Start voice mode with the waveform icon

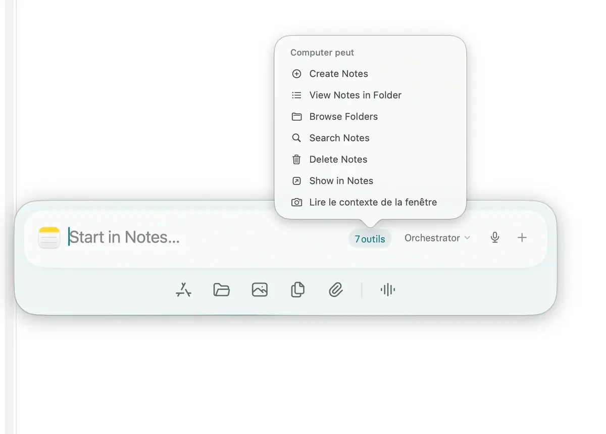click(x=387, y=290)
